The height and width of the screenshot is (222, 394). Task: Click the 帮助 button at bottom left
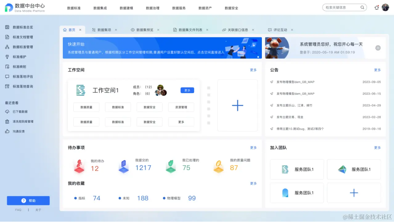click(x=28, y=200)
